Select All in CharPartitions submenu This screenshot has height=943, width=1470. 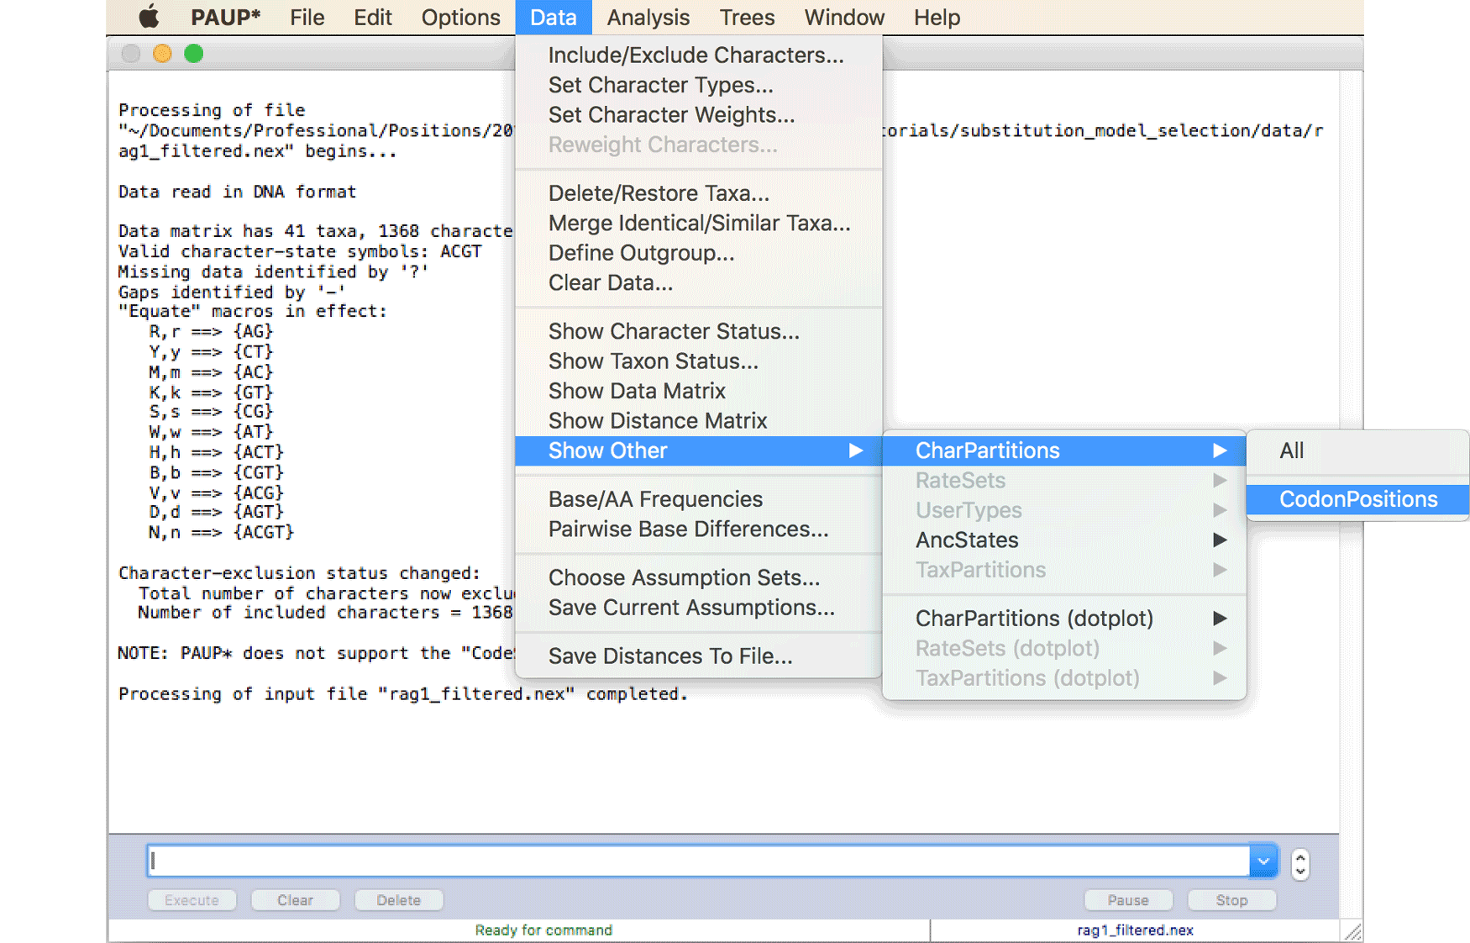[1357, 450]
